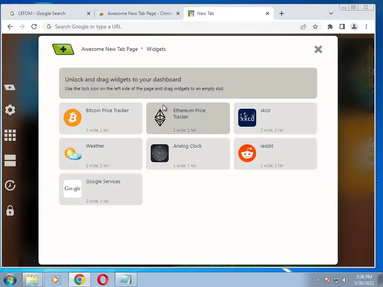Viewport: 383px width, 287px height.
Task: Open the sidebar recently closed clock icon
Action: click(10, 185)
